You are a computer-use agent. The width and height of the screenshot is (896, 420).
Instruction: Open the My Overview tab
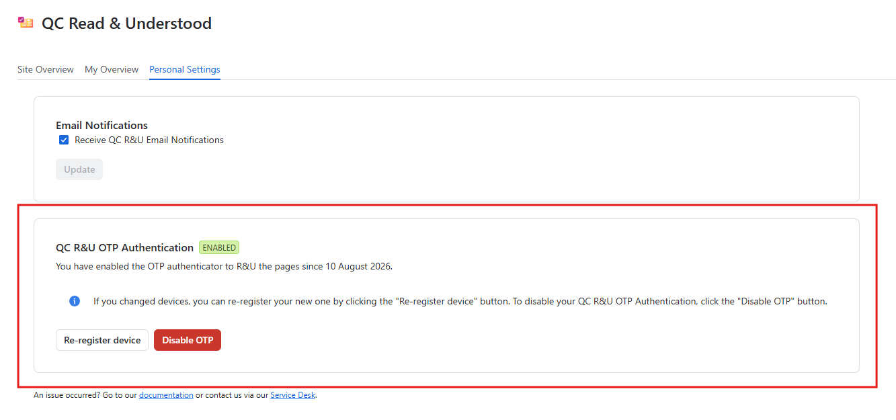(112, 69)
